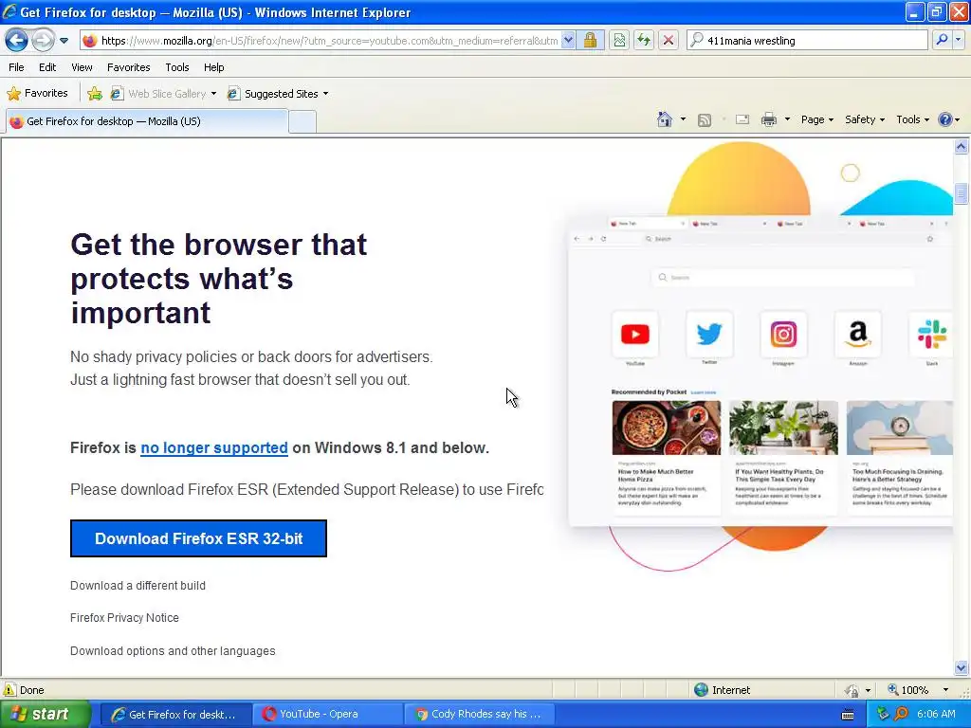Click Download Firefox ESR 32-bit button
Image resolution: width=971 pixels, height=728 pixels.
click(x=198, y=538)
